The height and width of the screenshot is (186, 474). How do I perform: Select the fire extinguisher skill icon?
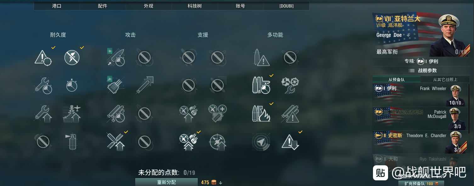coord(72,141)
